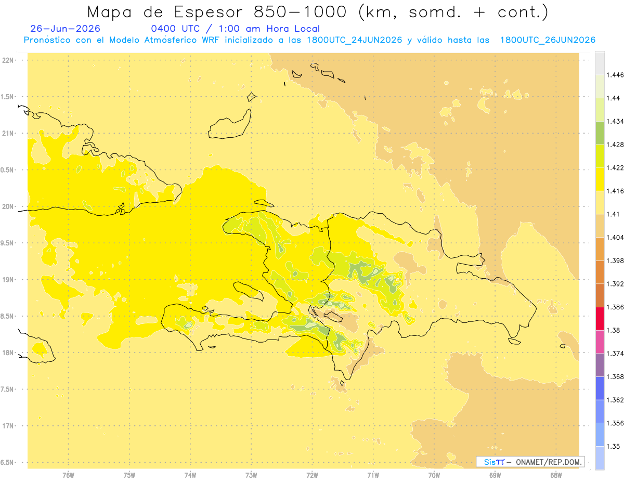Click the longitude label "69W"
Viewport: 624px width, 482px height.
pos(495,475)
